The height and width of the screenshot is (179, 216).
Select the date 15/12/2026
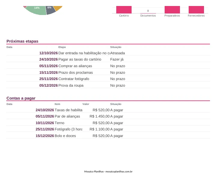click(x=45, y=136)
